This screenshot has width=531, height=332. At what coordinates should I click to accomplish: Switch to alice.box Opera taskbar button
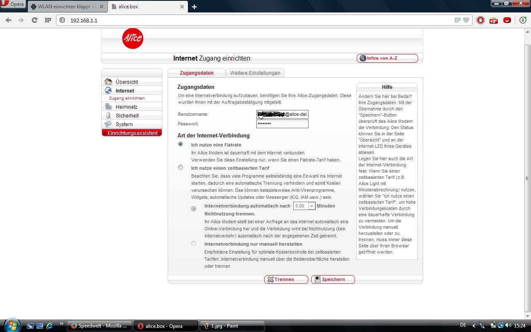[166, 326]
